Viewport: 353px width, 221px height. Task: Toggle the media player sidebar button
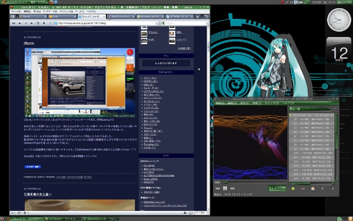click(x=277, y=189)
